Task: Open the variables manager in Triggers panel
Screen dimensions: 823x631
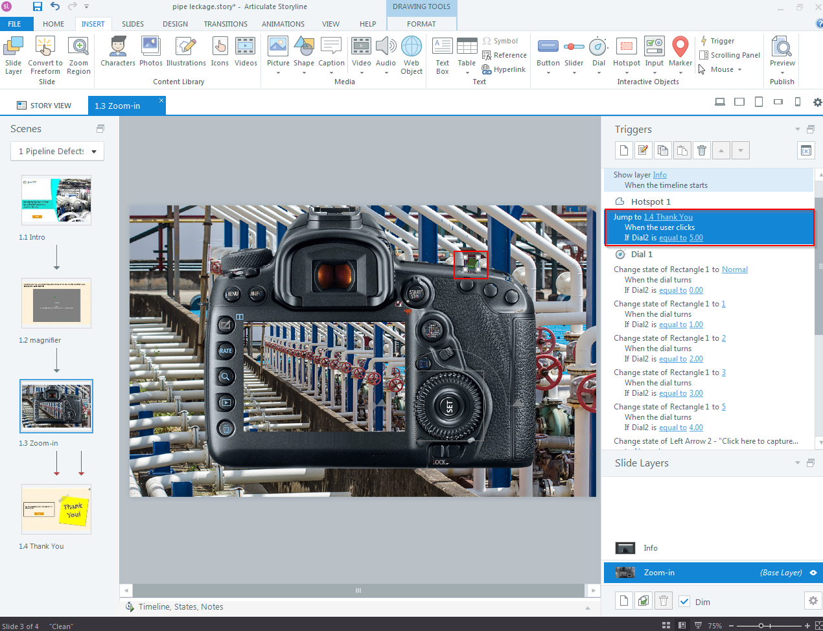Action: [x=806, y=150]
